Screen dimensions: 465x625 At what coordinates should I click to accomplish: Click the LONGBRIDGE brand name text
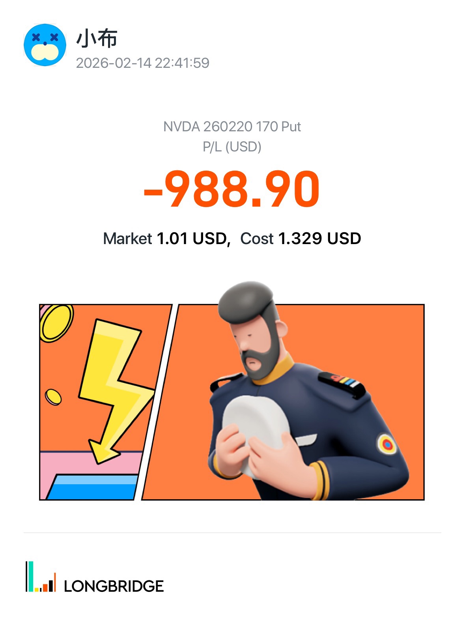pos(114,586)
